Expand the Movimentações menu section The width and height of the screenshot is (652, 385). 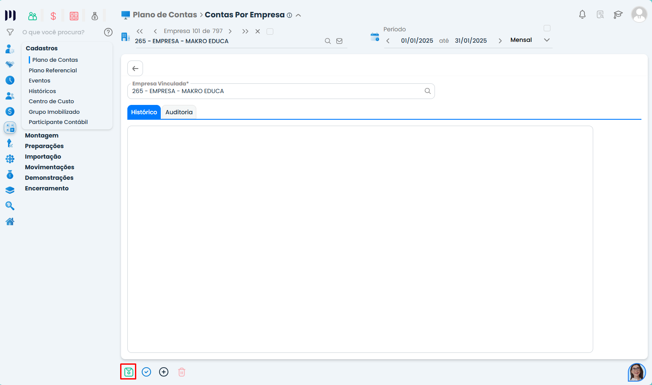[50, 167]
